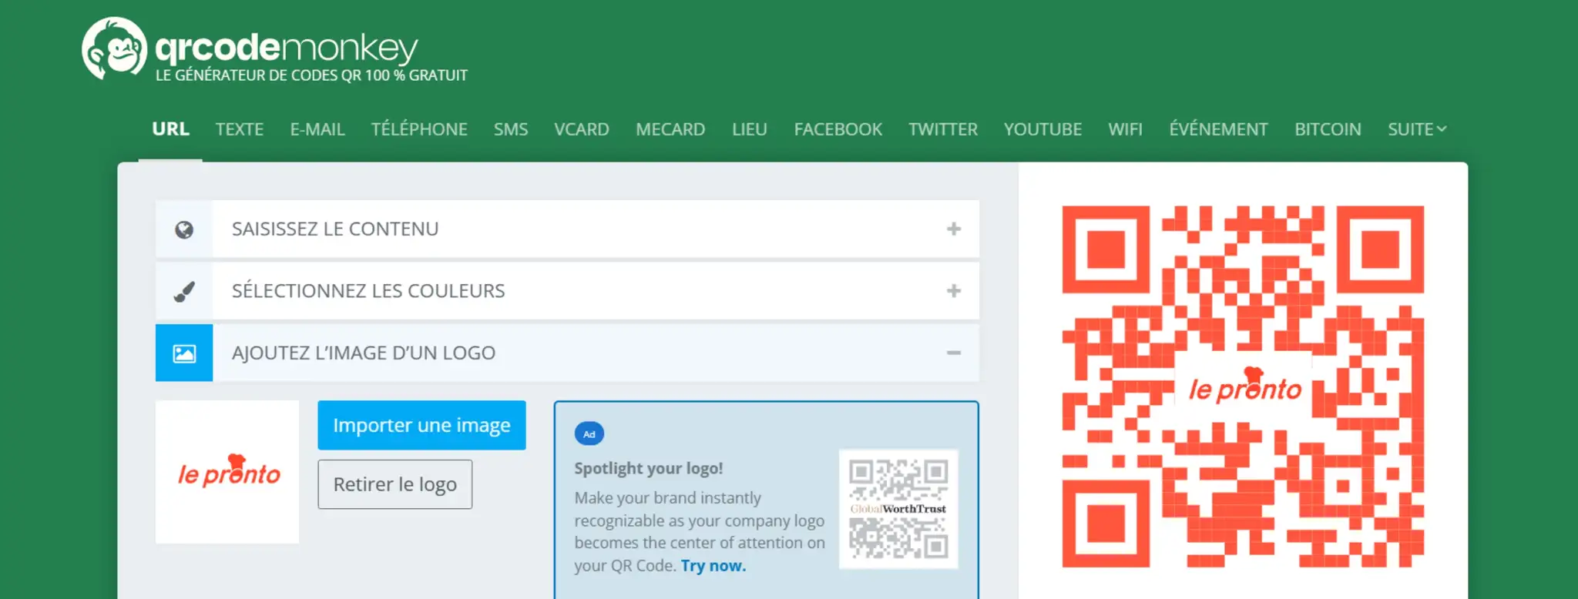
Task: Click the Ajoutez l'image d'un logo label
Action: pyautogui.click(x=364, y=353)
